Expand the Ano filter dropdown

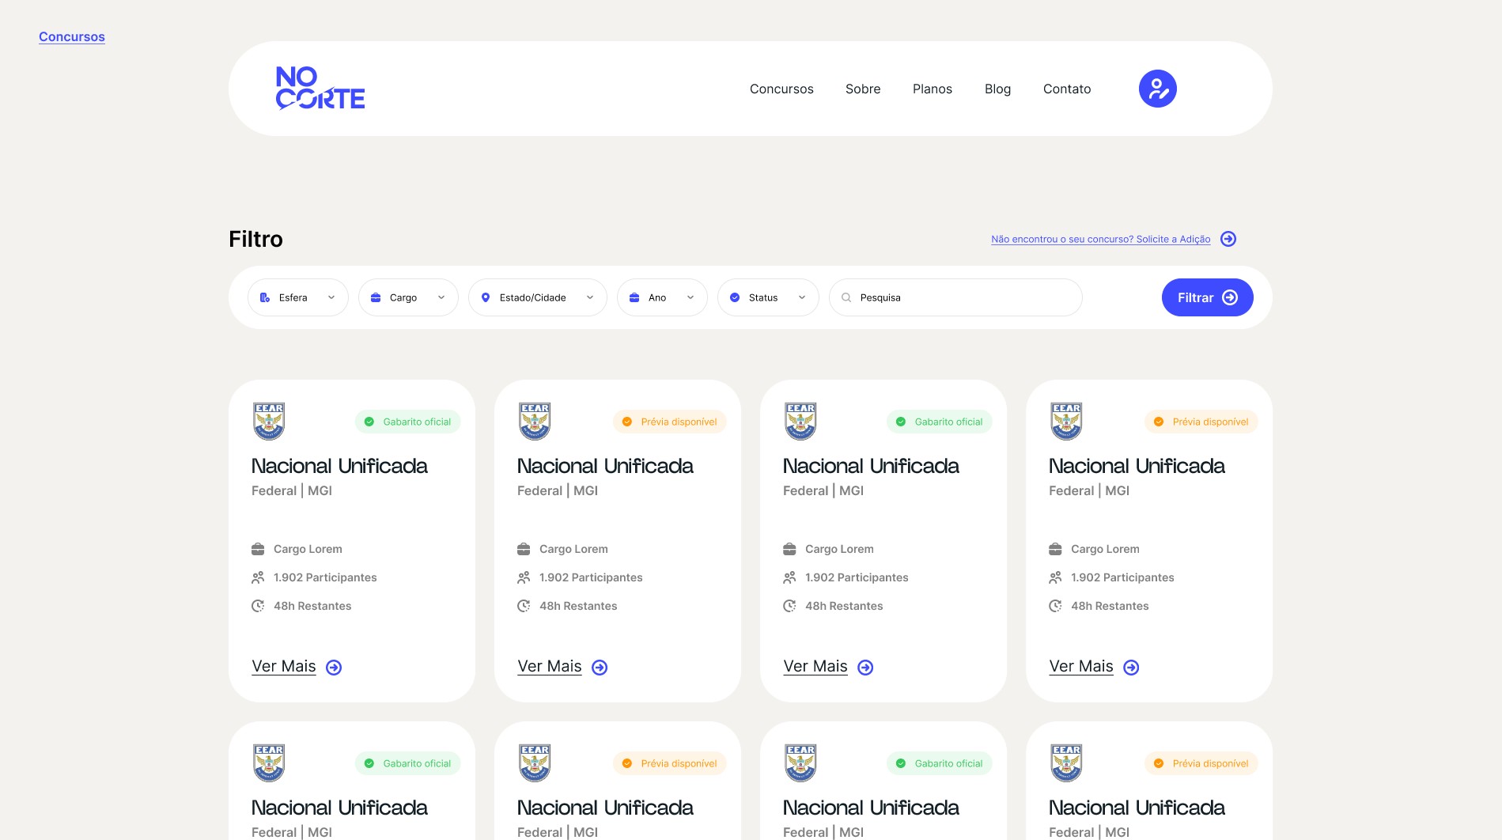[662, 297]
